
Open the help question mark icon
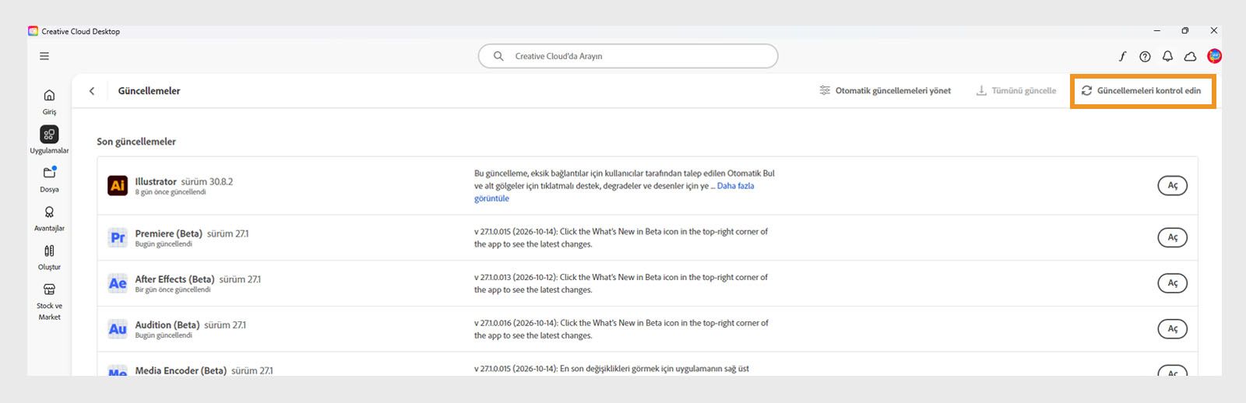1145,56
